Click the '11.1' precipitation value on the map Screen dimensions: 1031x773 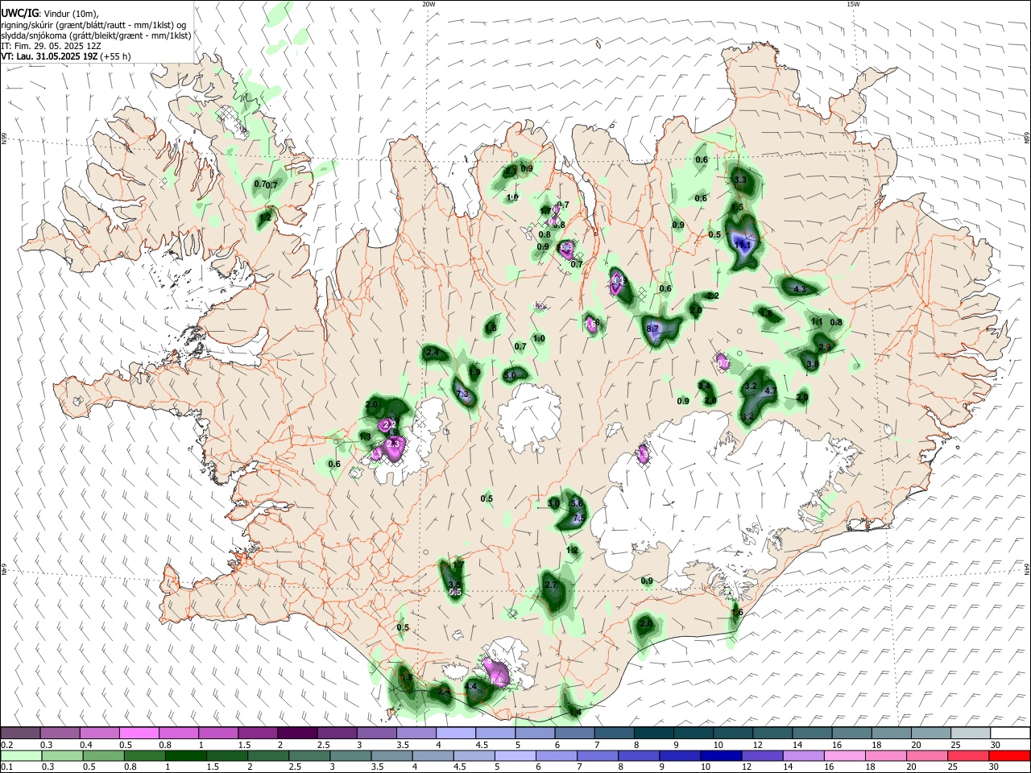744,245
